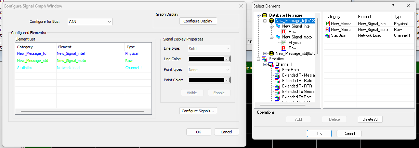
Task: Select the Database Messages database icon
Action: [x=264, y=15]
